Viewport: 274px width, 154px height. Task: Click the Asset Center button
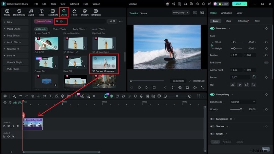point(43,21)
